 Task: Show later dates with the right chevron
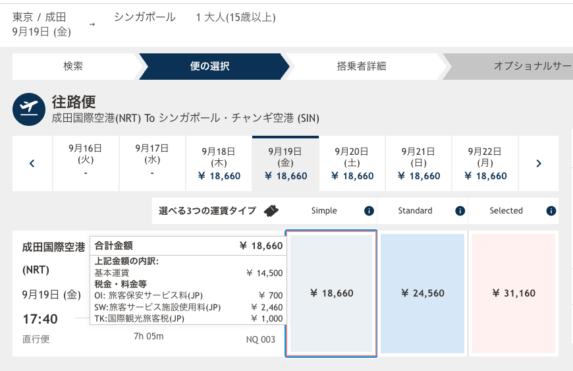tap(539, 163)
